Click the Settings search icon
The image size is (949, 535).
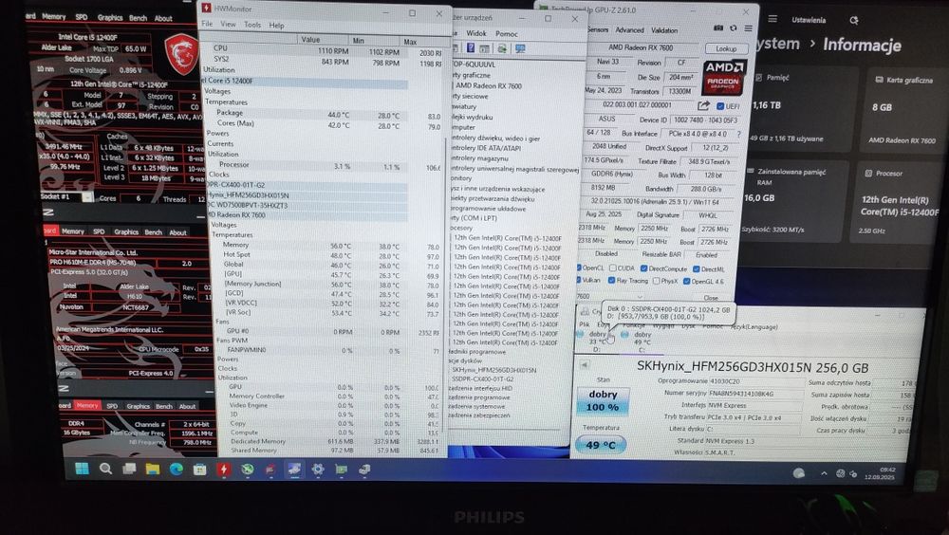coord(853,20)
